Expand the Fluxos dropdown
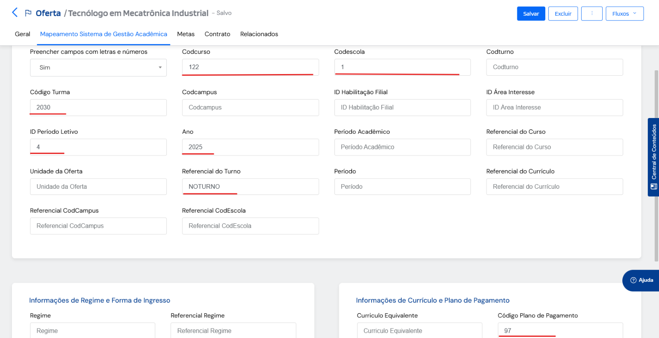This screenshot has width=659, height=338. 624,14
